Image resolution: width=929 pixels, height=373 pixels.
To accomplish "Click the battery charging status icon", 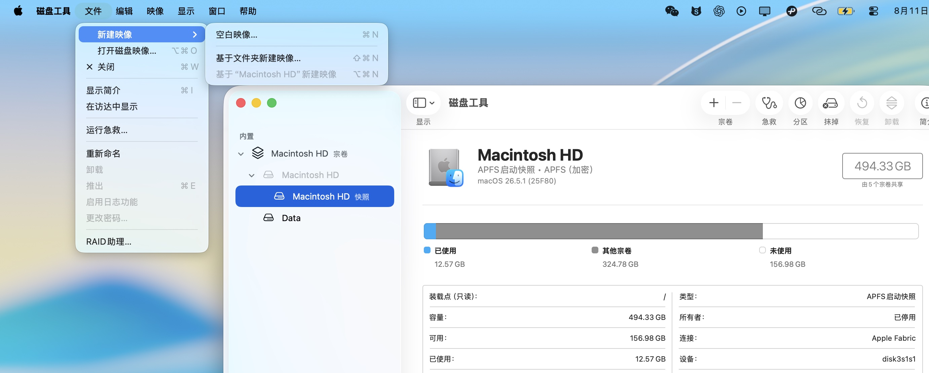I will [x=846, y=11].
